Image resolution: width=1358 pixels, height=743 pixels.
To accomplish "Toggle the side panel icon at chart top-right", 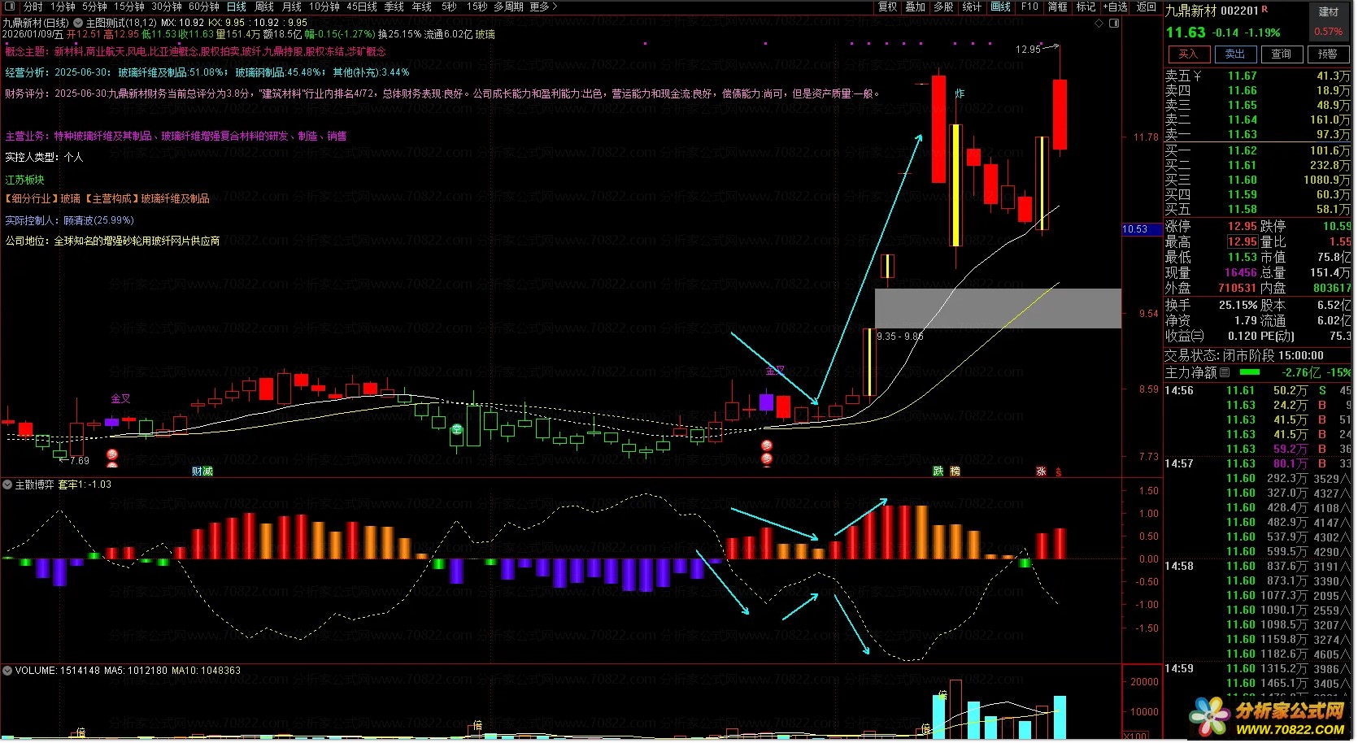I will pyautogui.click(x=1114, y=23).
